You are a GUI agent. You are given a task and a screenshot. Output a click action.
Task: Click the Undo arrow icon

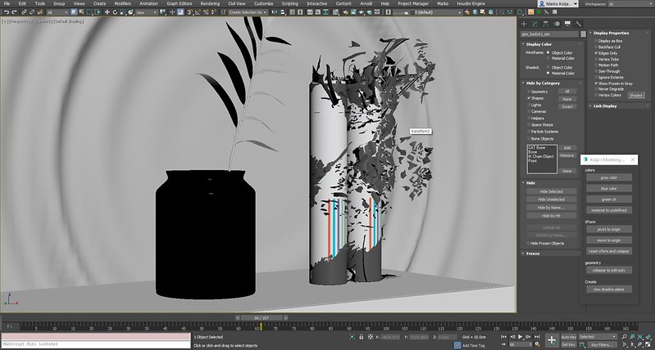coord(5,13)
